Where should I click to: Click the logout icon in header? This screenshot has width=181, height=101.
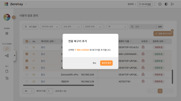click(x=172, y=4)
